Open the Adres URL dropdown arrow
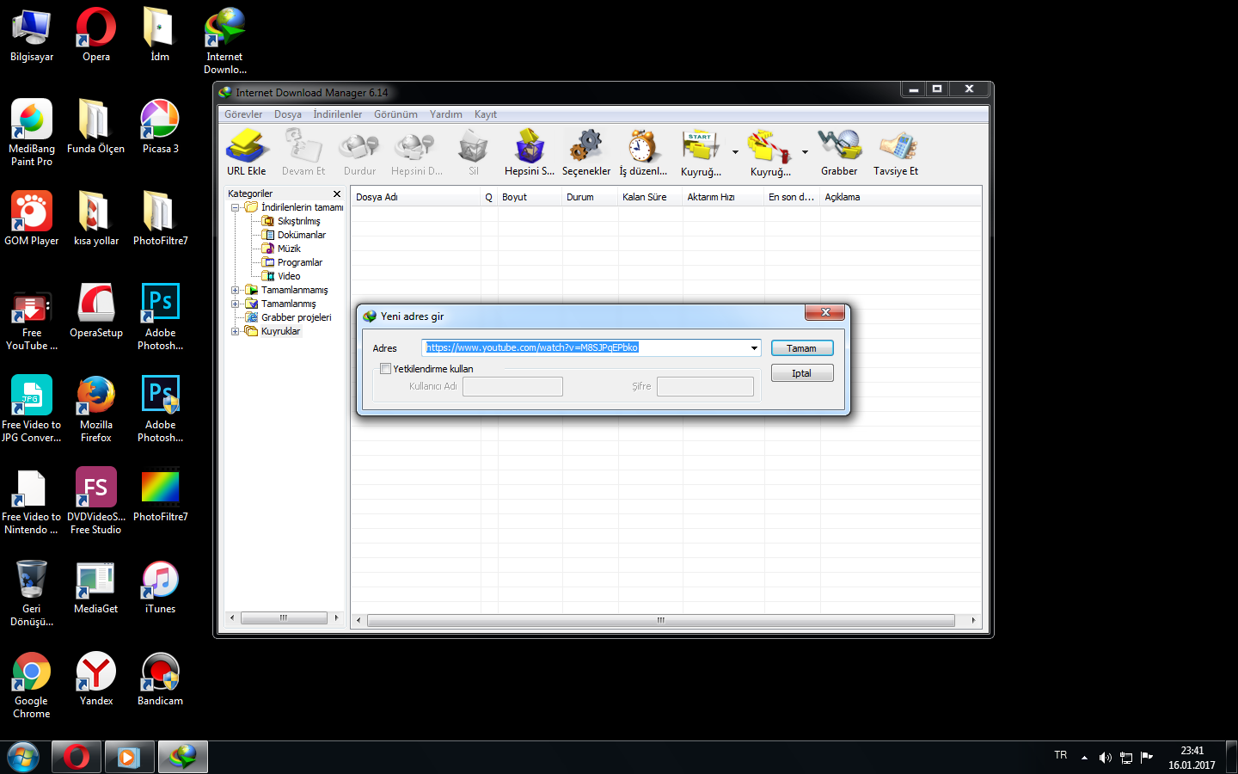The height and width of the screenshot is (774, 1238). [754, 348]
